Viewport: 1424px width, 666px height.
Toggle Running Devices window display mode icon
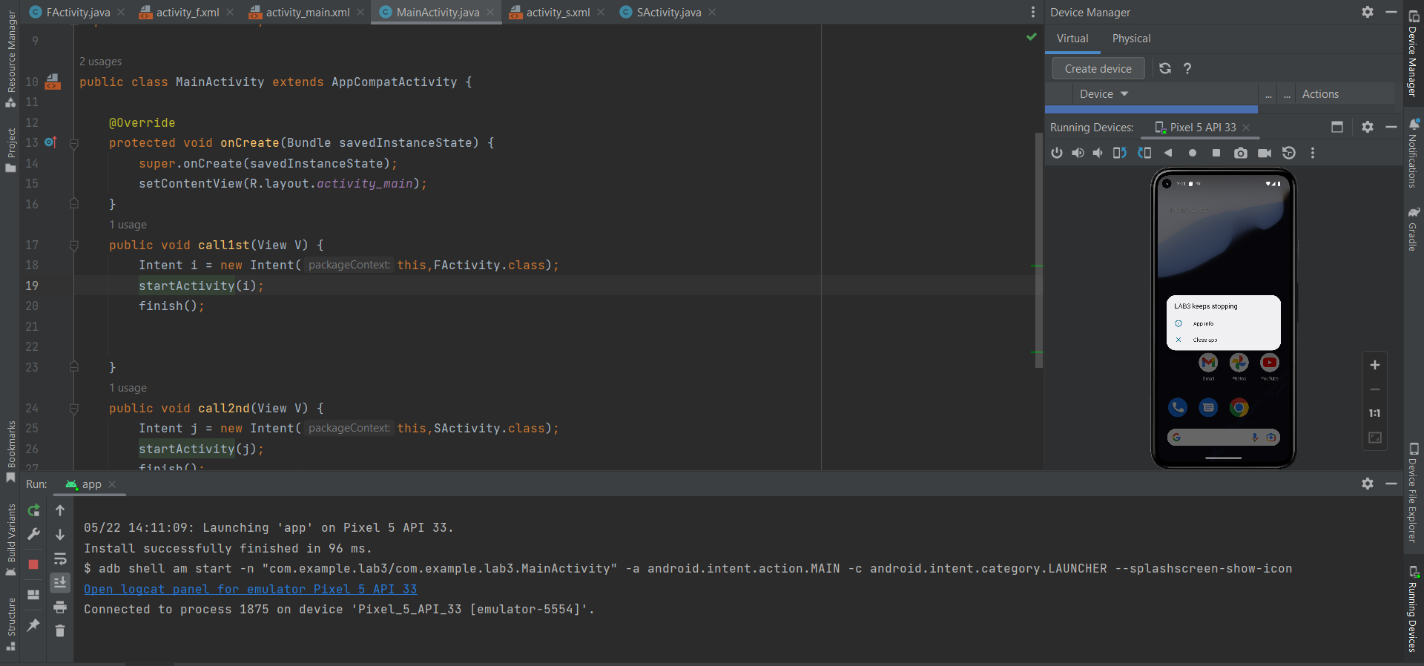1337,127
